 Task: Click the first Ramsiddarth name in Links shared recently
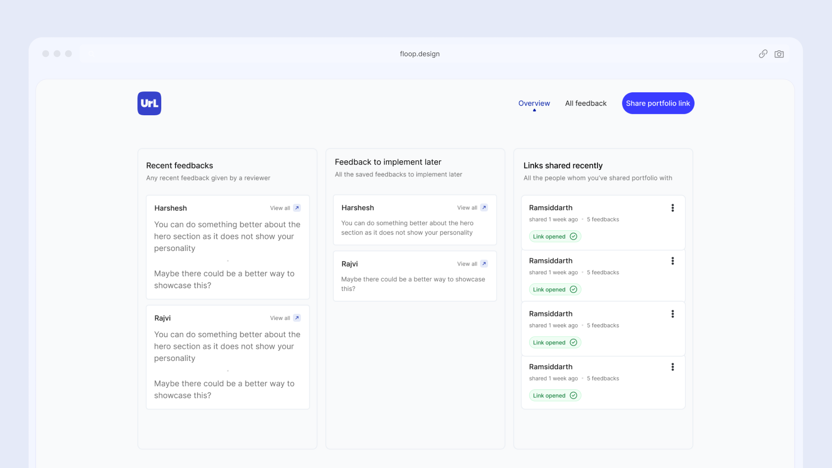[x=550, y=208]
